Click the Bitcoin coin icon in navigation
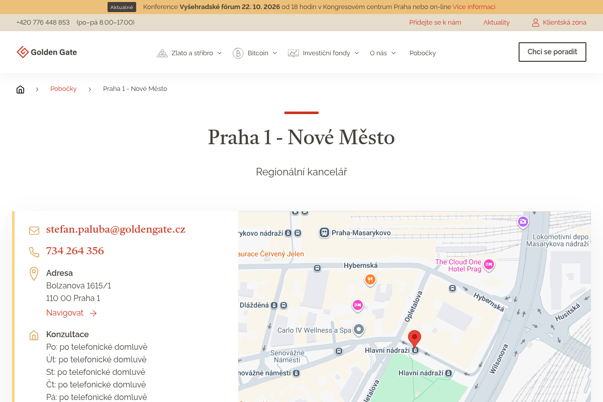The image size is (603, 402). click(x=238, y=53)
